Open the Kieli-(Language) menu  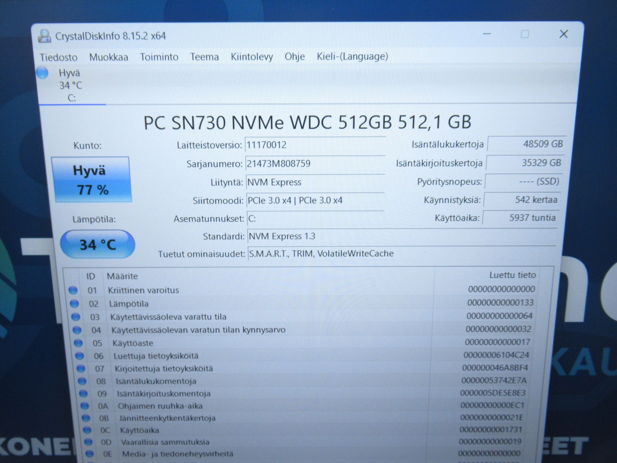click(352, 56)
